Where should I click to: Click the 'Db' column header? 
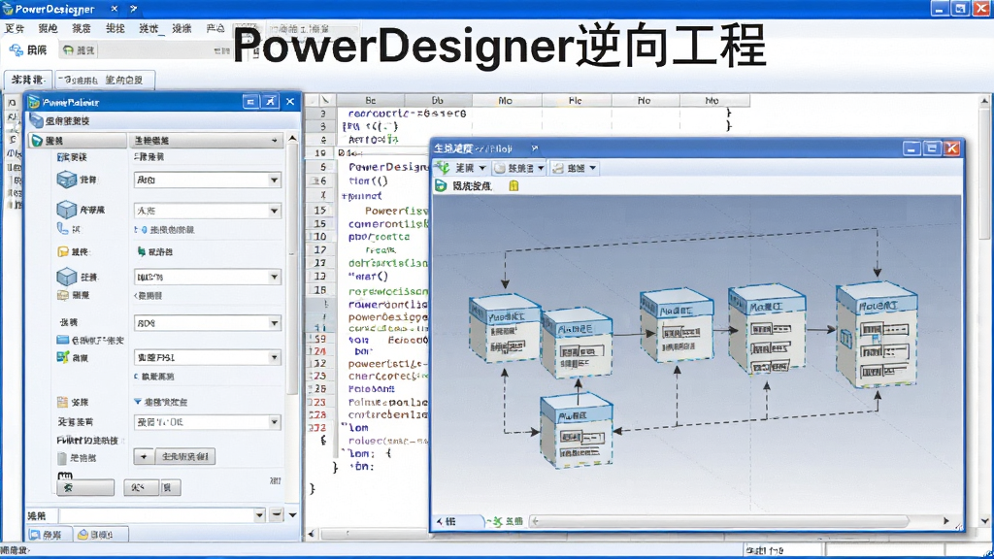[438, 100]
